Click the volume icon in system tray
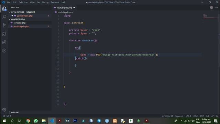Screen dimensions: 220x124 193,121
